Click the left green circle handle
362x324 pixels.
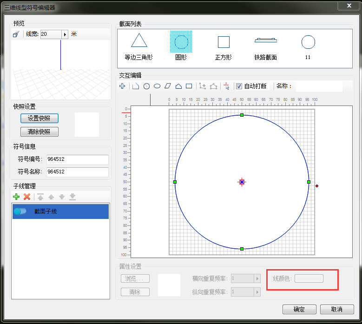coord(175,182)
